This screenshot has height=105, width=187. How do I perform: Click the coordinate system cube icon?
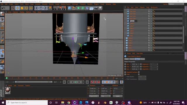[x=50, y=8]
